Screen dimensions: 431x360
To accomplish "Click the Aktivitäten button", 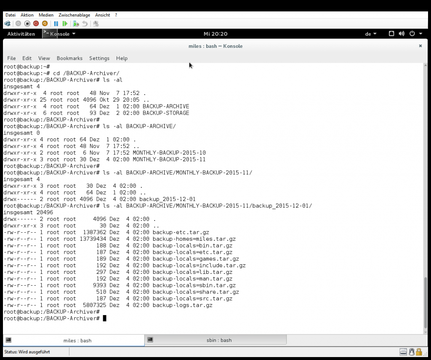I will (x=21, y=34).
